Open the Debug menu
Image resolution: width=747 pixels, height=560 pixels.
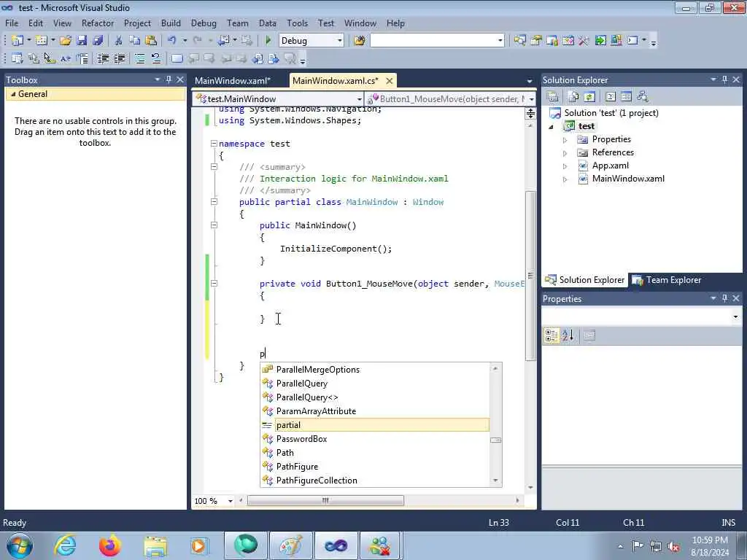pos(204,23)
